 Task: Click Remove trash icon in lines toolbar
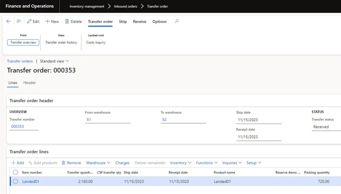pyautogui.click(x=64, y=163)
